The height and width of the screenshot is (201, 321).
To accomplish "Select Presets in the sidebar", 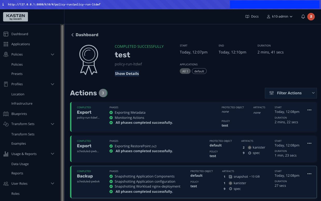I will tap(17, 74).
